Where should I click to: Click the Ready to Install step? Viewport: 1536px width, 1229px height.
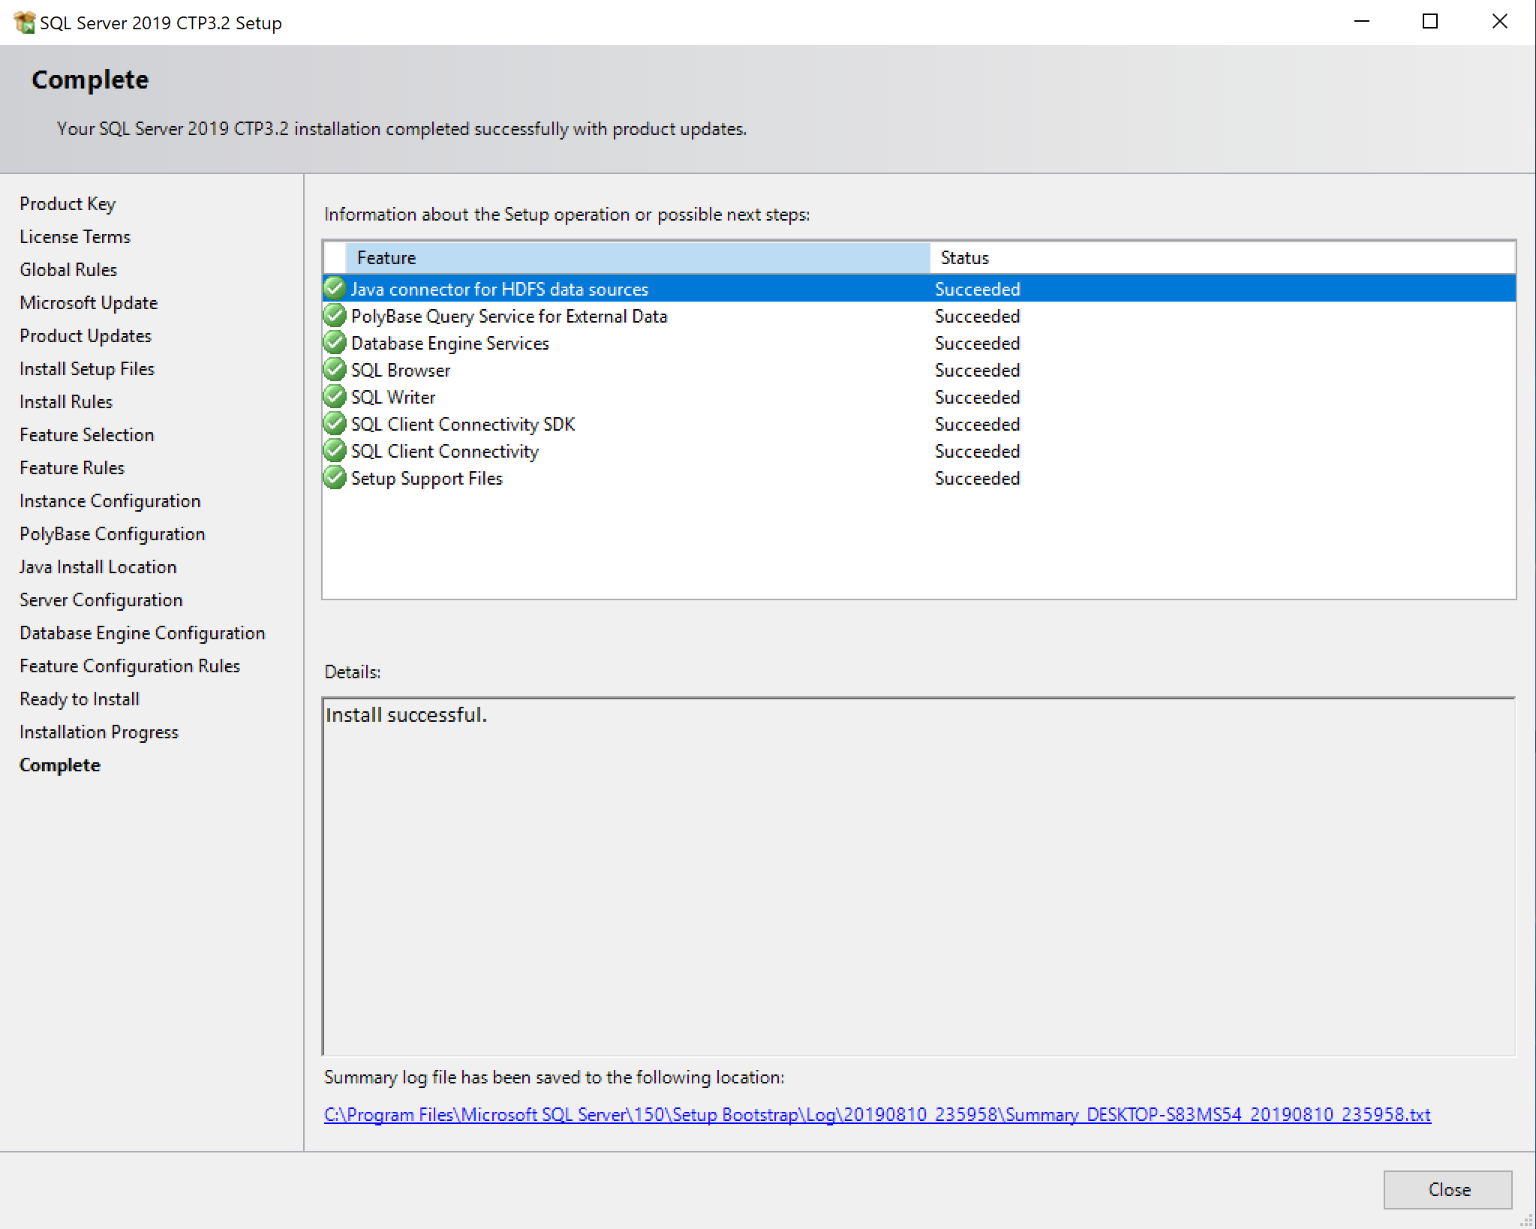(79, 699)
